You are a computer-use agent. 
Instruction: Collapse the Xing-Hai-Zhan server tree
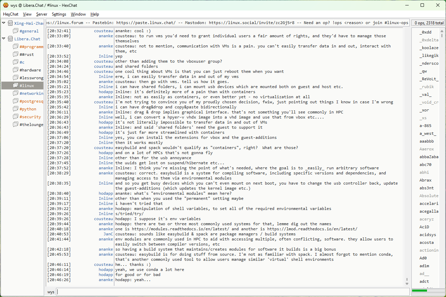[x=4, y=23]
